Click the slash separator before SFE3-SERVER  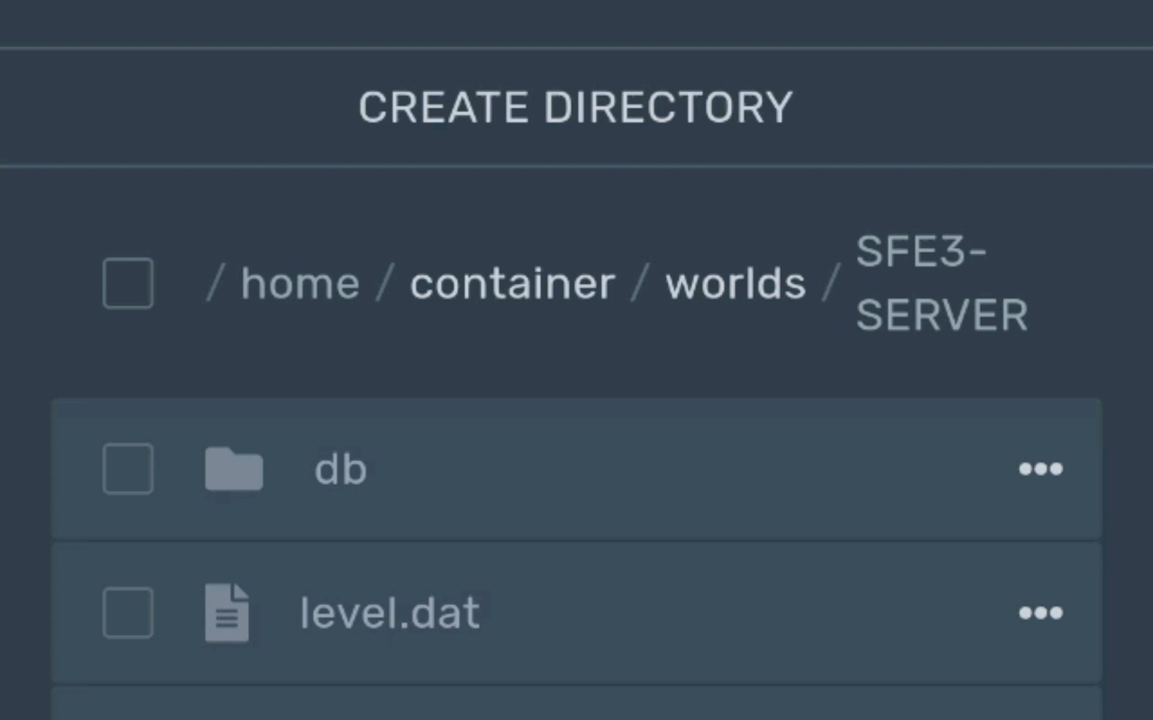(x=831, y=284)
